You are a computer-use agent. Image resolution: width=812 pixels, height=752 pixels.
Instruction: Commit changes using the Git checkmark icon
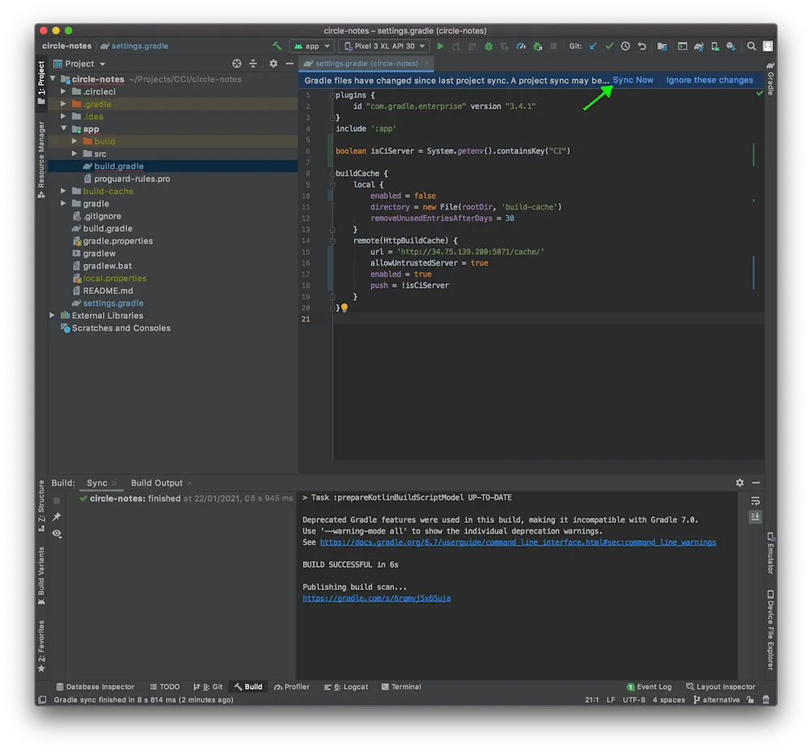(609, 46)
